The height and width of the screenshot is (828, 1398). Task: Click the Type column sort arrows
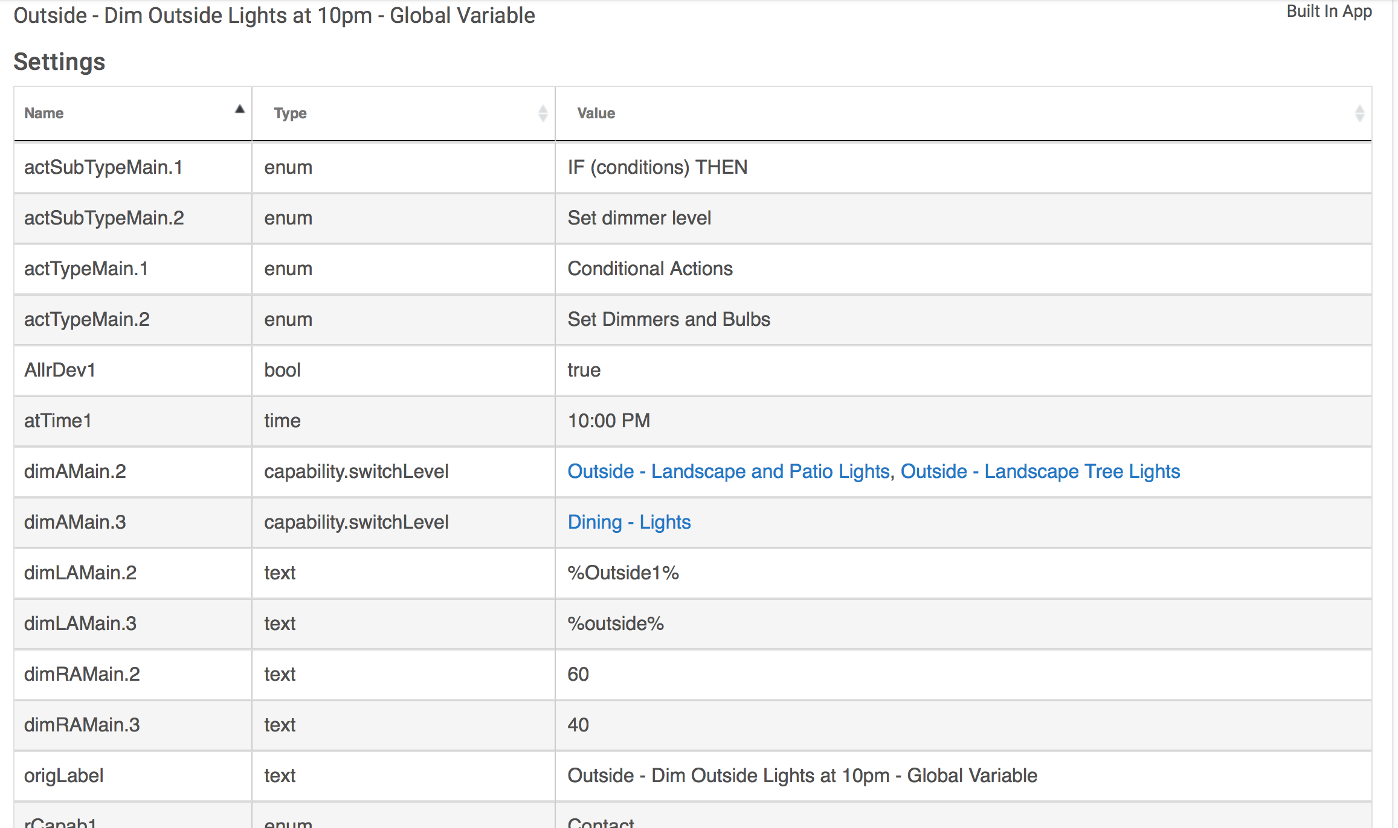[x=543, y=113]
